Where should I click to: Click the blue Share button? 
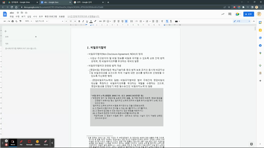coord(248,14)
